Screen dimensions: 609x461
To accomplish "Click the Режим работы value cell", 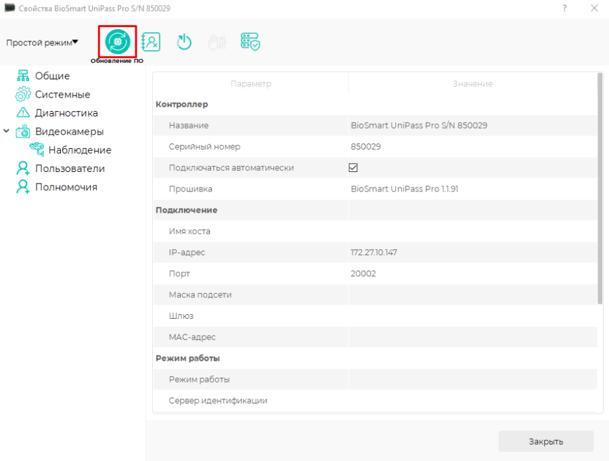I will pos(473,379).
